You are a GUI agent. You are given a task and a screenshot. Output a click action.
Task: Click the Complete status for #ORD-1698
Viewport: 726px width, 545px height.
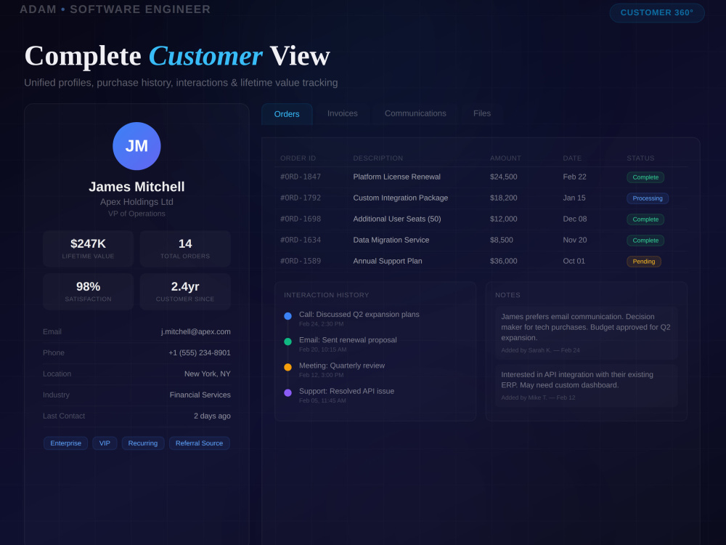click(x=645, y=219)
